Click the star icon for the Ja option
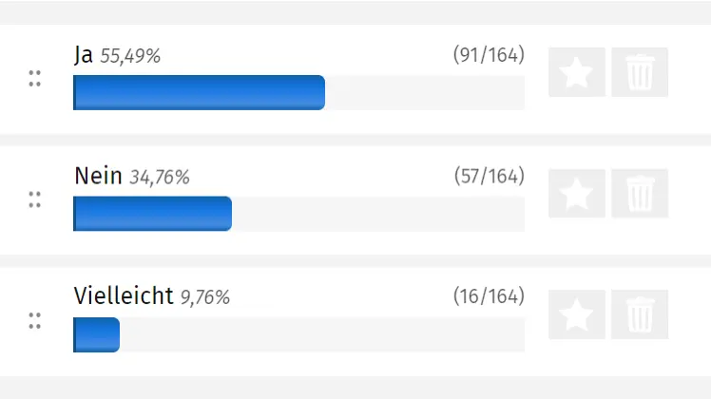 click(576, 72)
